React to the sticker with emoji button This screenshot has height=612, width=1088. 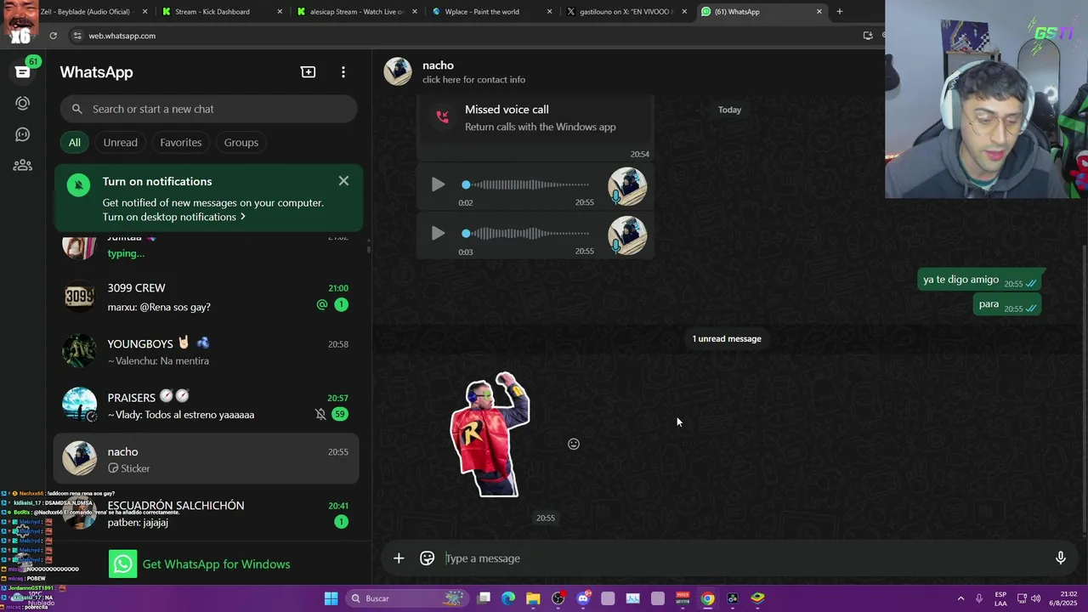(x=574, y=444)
